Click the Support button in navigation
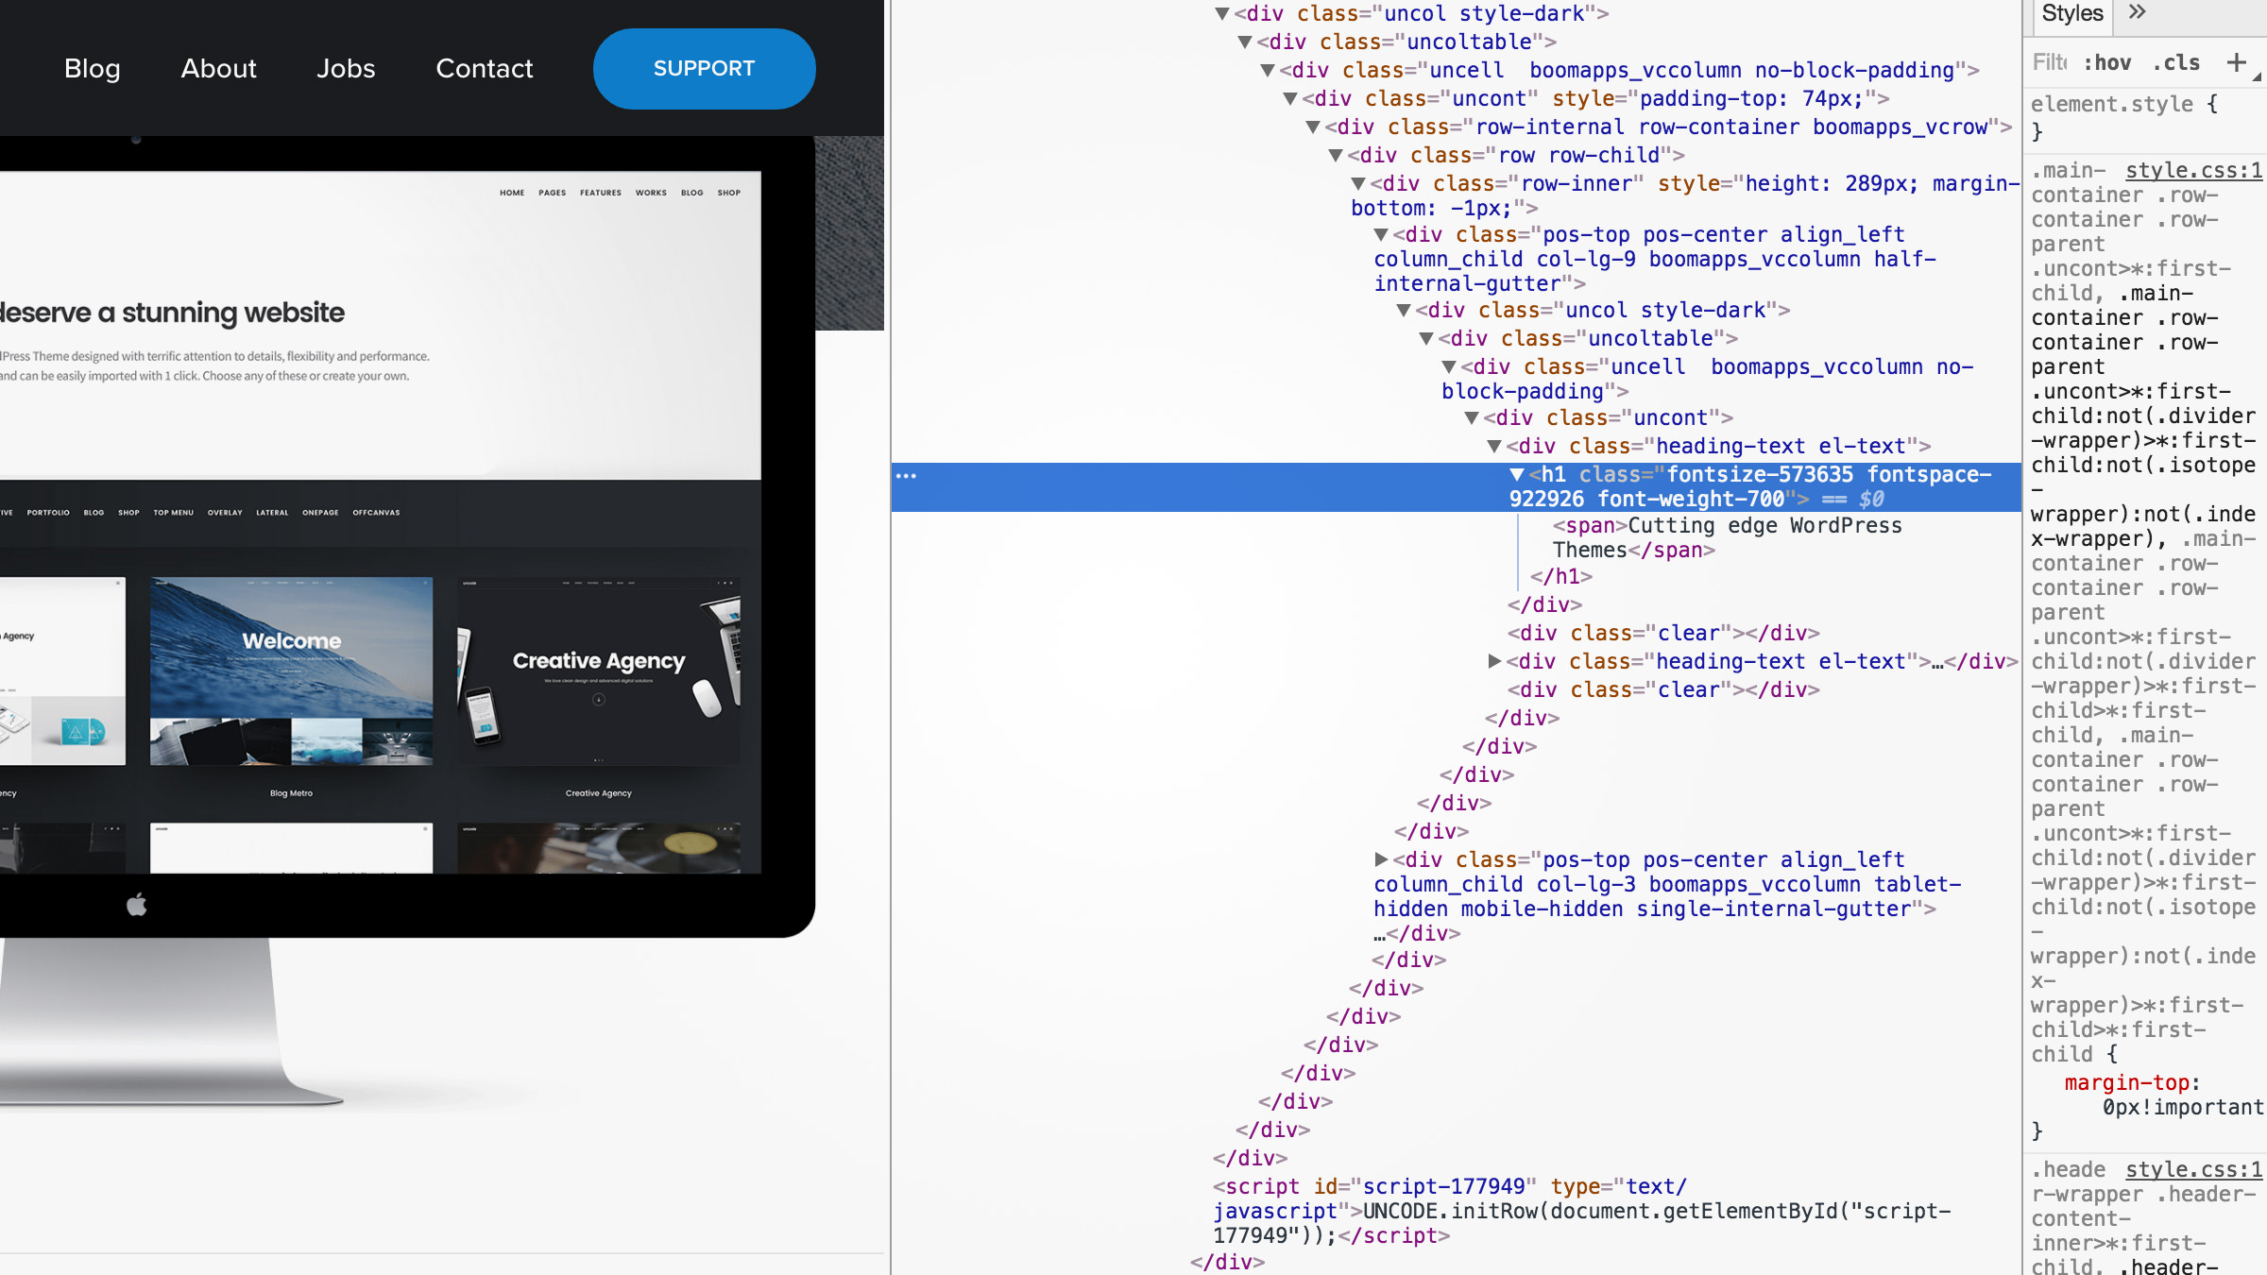Viewport: 2267px width, 1275px height. [704, 67]
